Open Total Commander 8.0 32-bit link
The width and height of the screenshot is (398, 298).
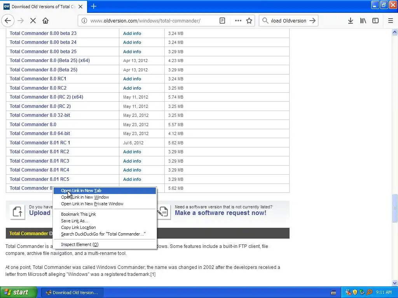pos(40,115)
